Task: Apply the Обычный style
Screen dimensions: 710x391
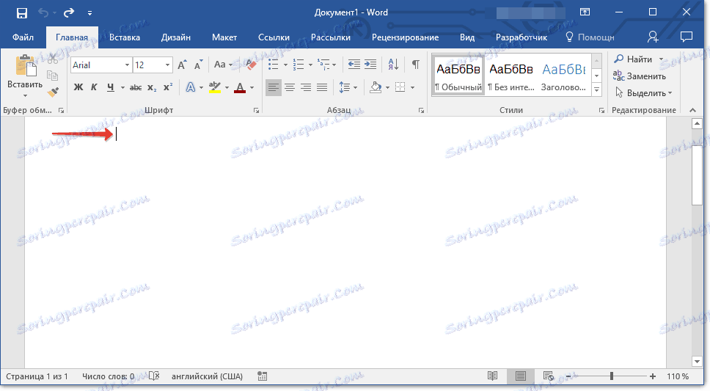Action: click(458, 76)
